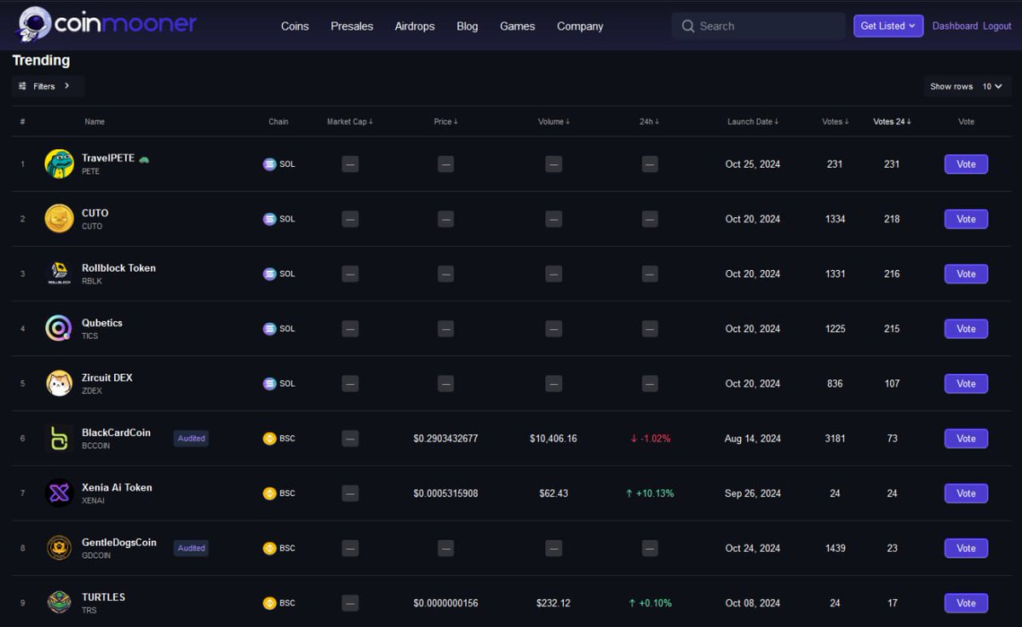This screenshot has height=627, width=1022.
Task: Vote for Xenia Ai Token
Action: point(966,493)
